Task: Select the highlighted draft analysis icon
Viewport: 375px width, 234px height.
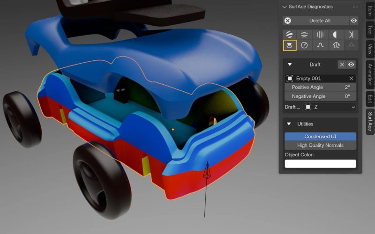Action: tap(290, 45)
